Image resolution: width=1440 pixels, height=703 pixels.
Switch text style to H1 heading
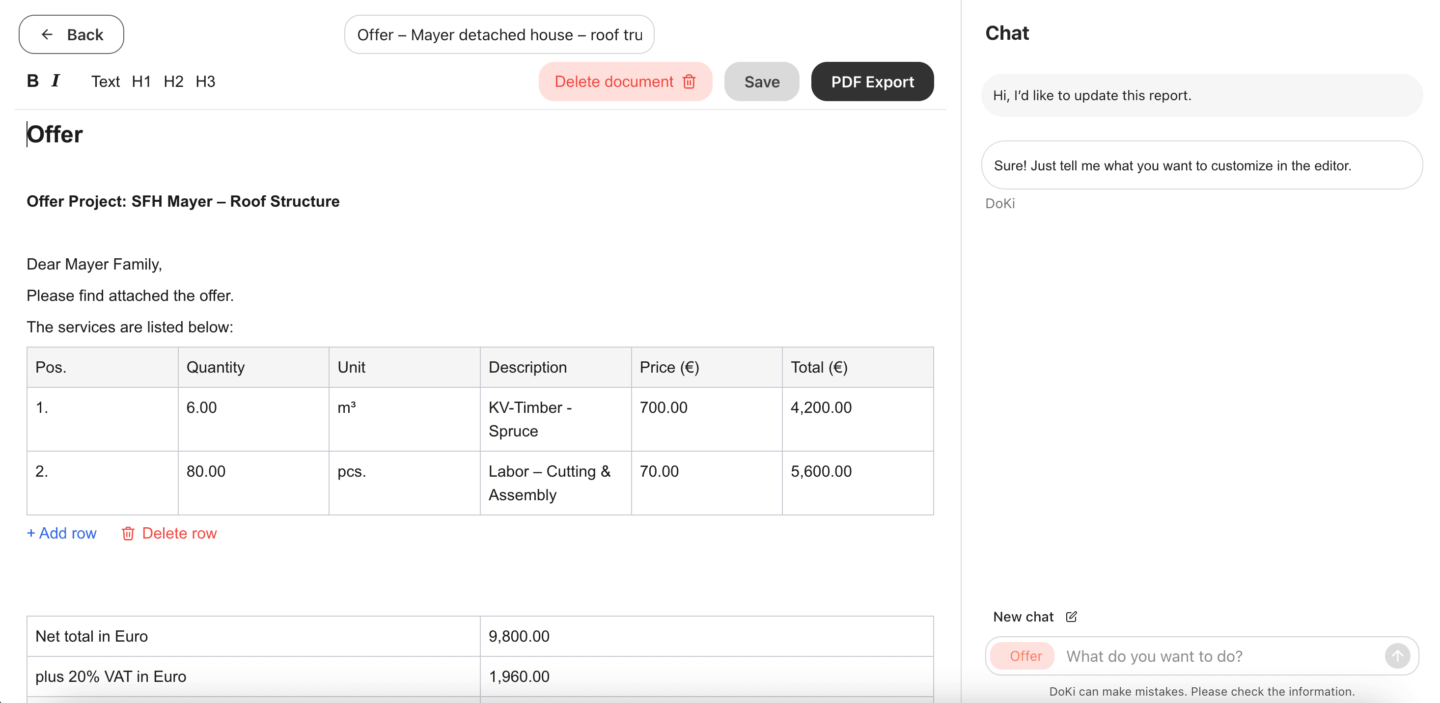click(x=141, y=81)
